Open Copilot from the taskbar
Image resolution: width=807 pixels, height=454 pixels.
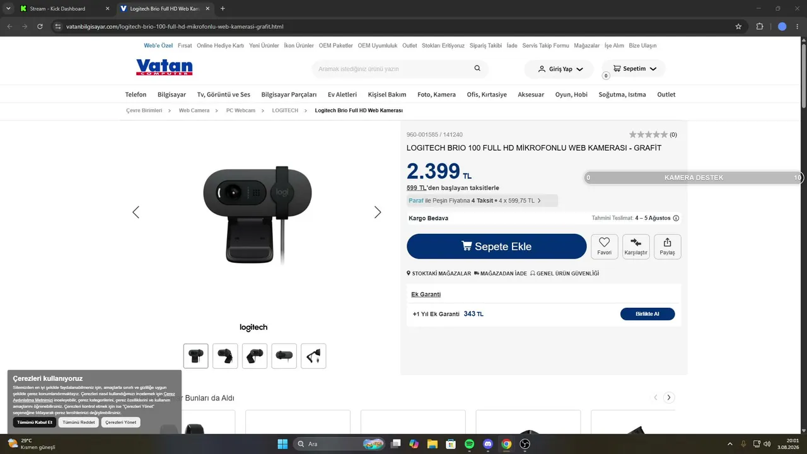[x=414, y=444]
